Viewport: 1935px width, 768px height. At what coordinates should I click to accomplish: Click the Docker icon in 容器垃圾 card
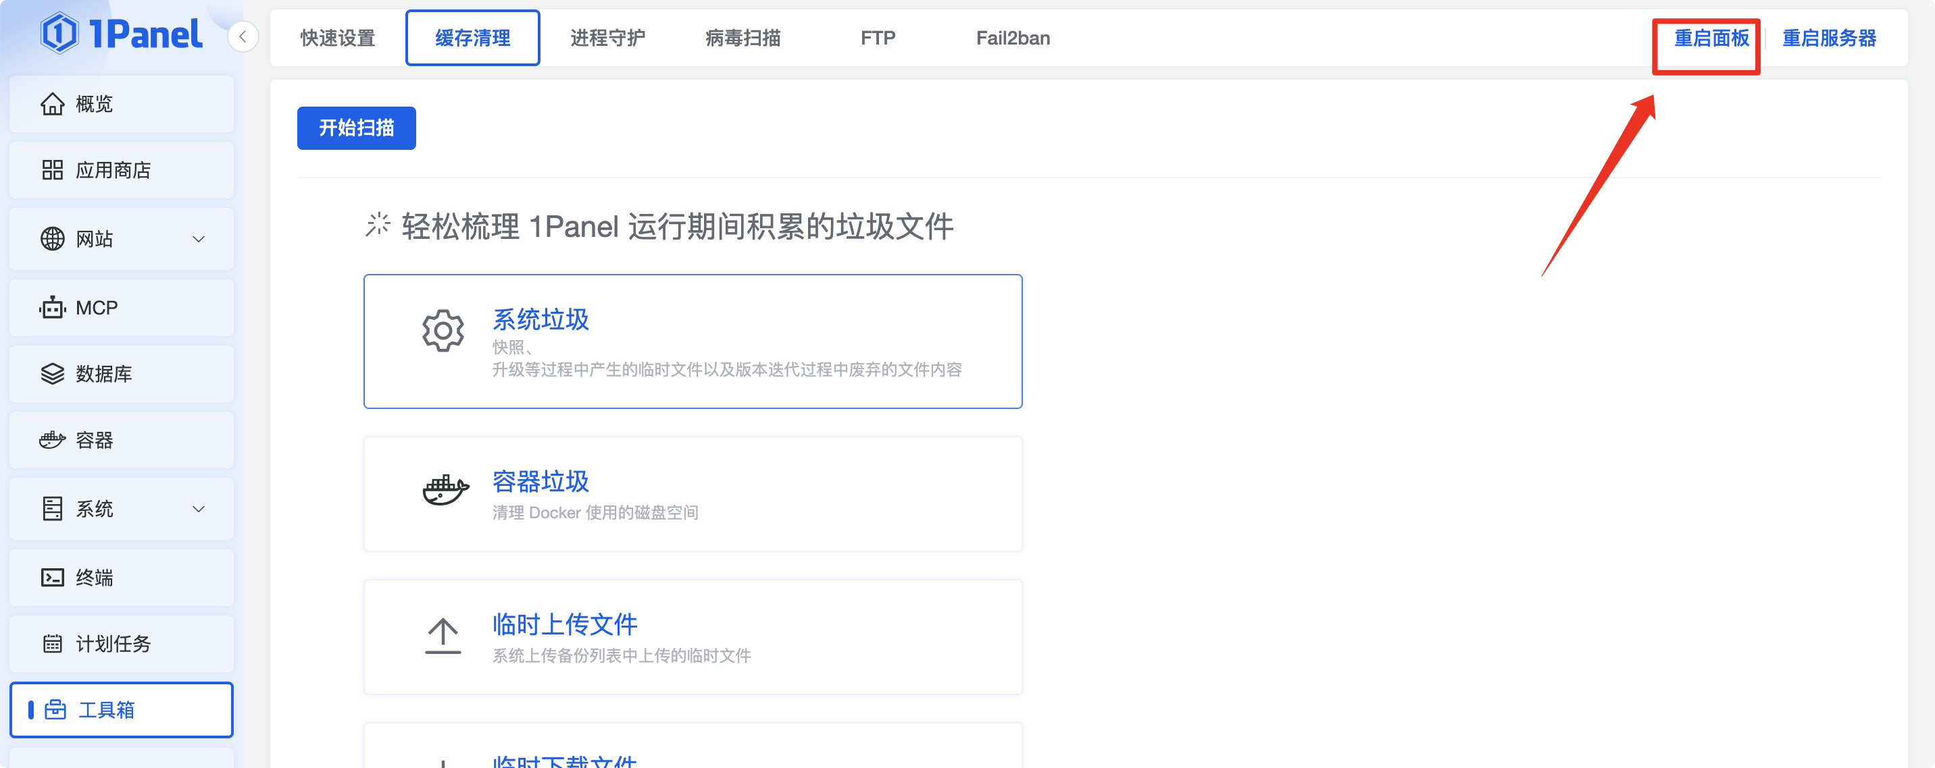[445, 491]
